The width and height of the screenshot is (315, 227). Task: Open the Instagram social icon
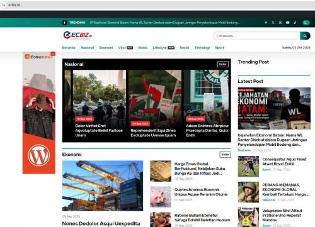click(x=280, y=23)
